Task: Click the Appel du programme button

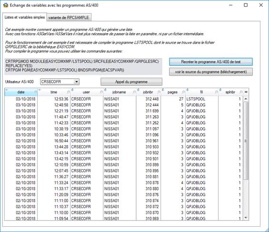Action: point(131,81)
